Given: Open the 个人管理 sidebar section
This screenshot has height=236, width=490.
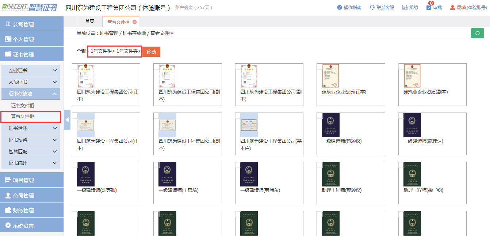Looking at the screenshot, I should [32, 39].
